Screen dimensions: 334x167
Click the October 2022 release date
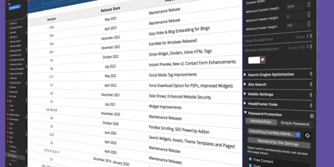coord(110,57)
